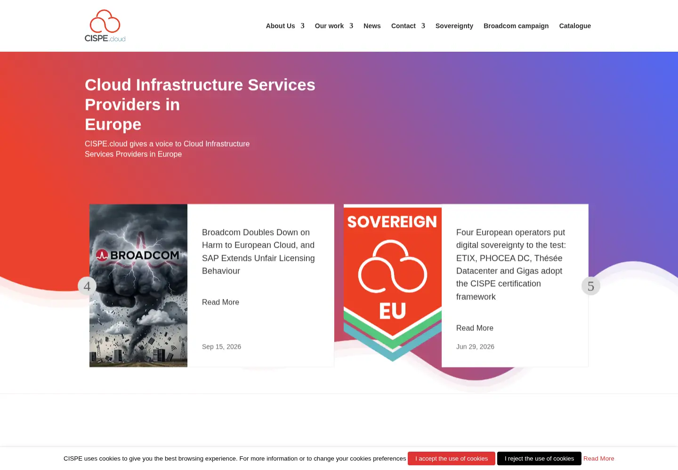The width and height of the screenshot is (678, 470).
Task: Open the Sovereignty menu item
Action: coord(454,26)
